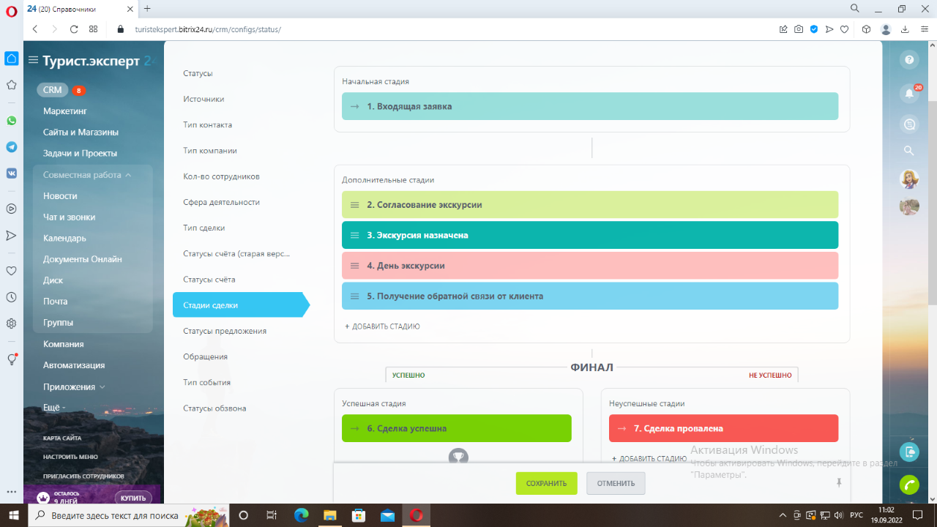This screenshot has height=527, width=937.
Task: Open the Статусы предложения section
Action: point(225,331)
